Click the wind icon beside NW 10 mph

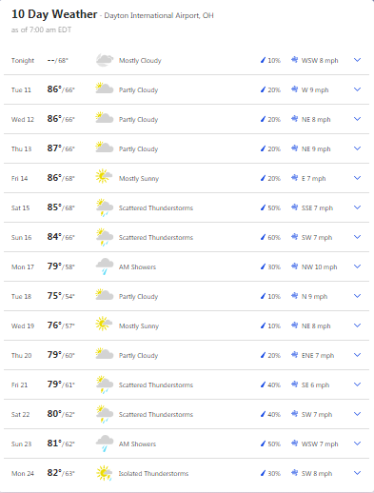click(294, 266)
